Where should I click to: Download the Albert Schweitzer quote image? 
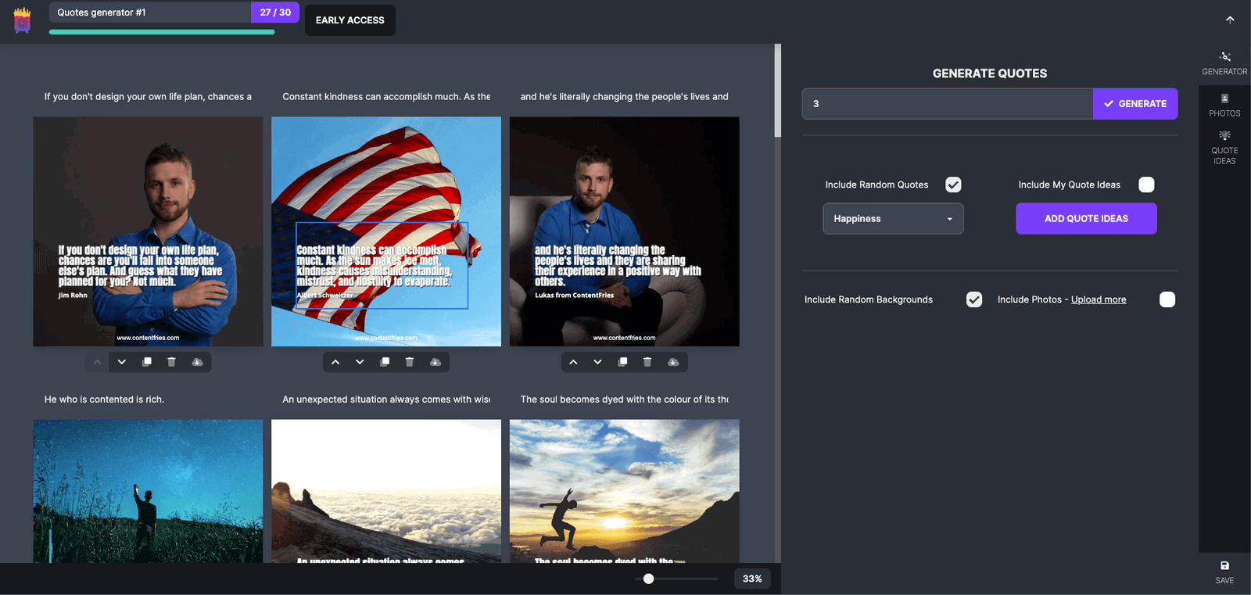436,362
